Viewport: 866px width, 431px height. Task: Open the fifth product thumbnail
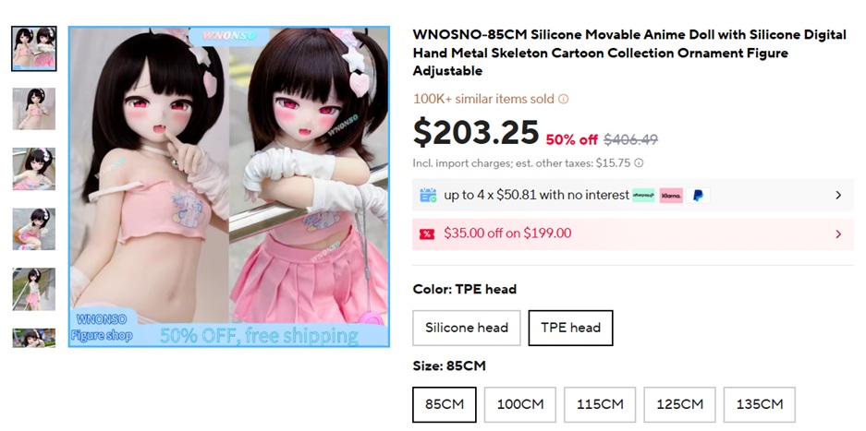33,289
